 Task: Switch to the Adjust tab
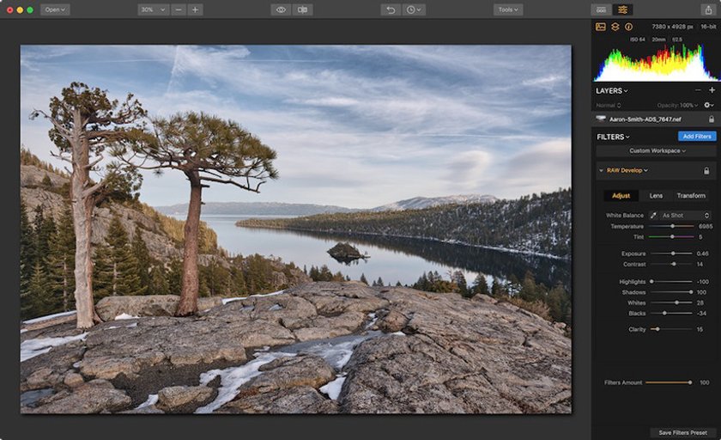point(621,196)
